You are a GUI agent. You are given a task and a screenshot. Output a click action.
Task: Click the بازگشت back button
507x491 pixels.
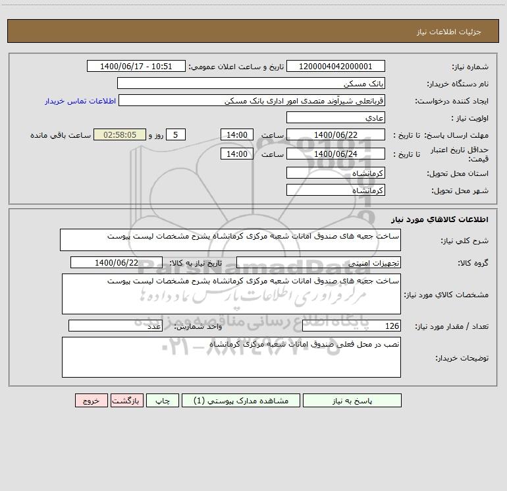pyautogui.click(x=127, y=400)
